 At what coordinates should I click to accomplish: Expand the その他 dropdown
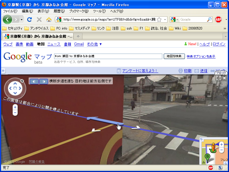[94, 44]
